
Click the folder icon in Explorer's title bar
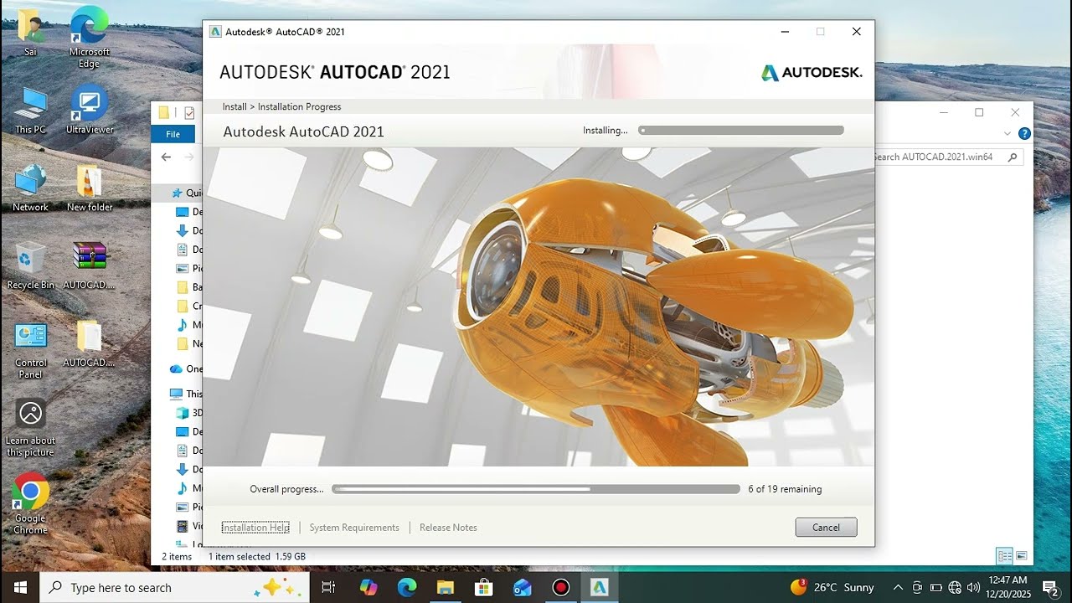click(x=164, y=112)
